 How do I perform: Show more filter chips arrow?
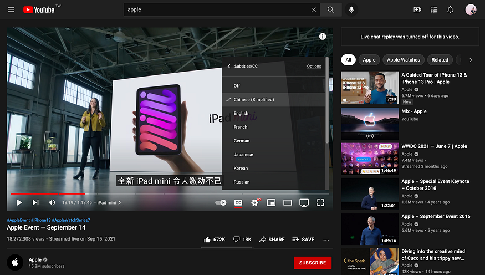point(471,60)
